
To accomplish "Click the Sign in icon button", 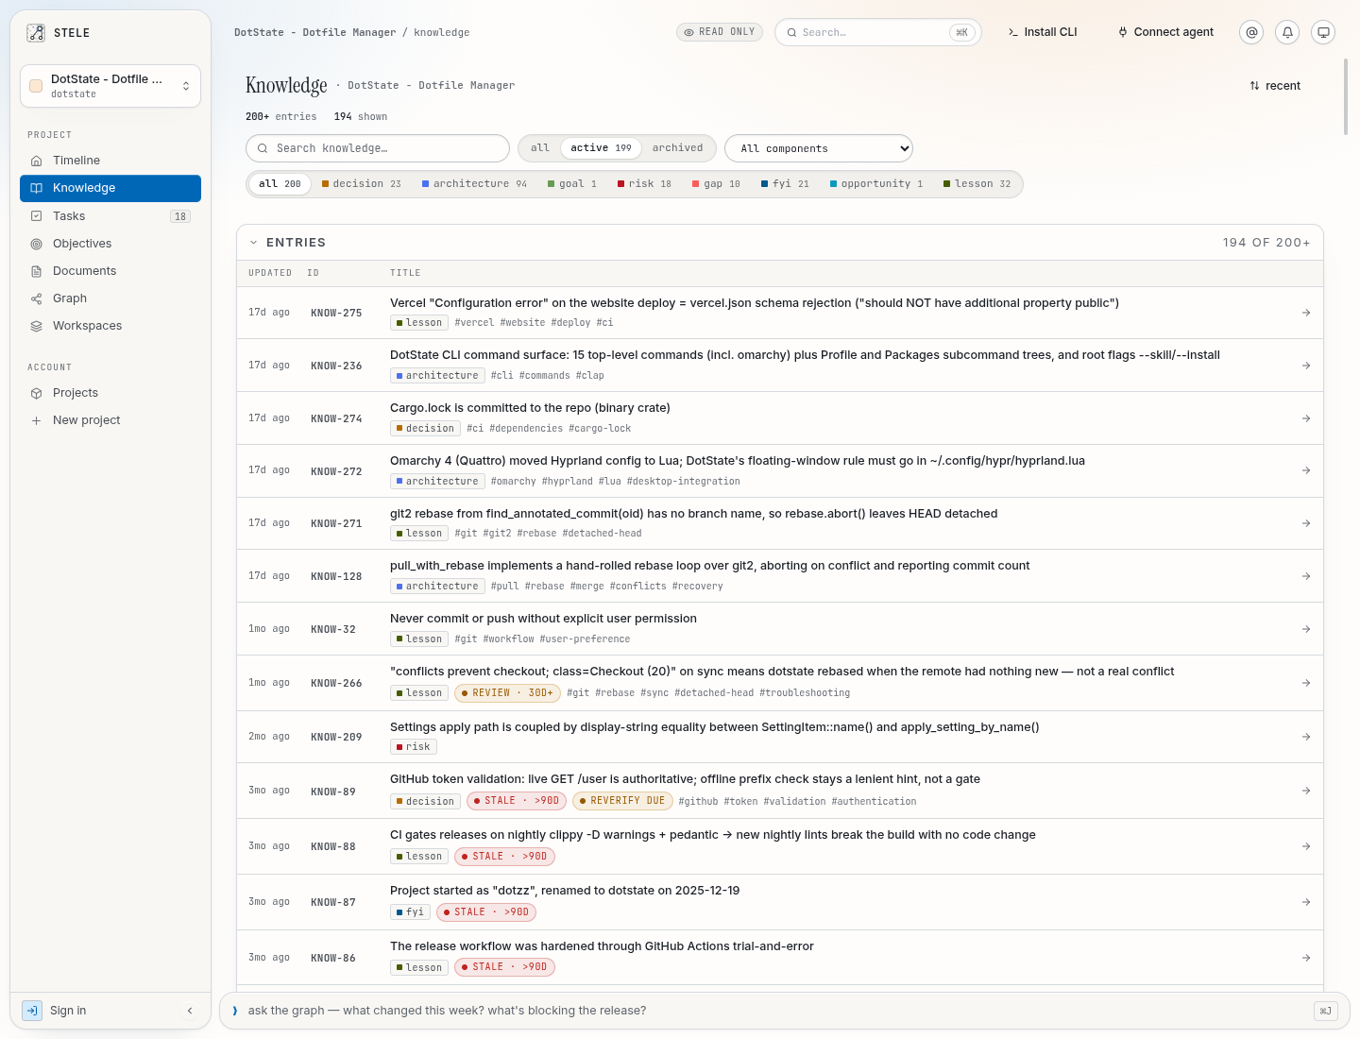I will click(x=32, y=1011).
